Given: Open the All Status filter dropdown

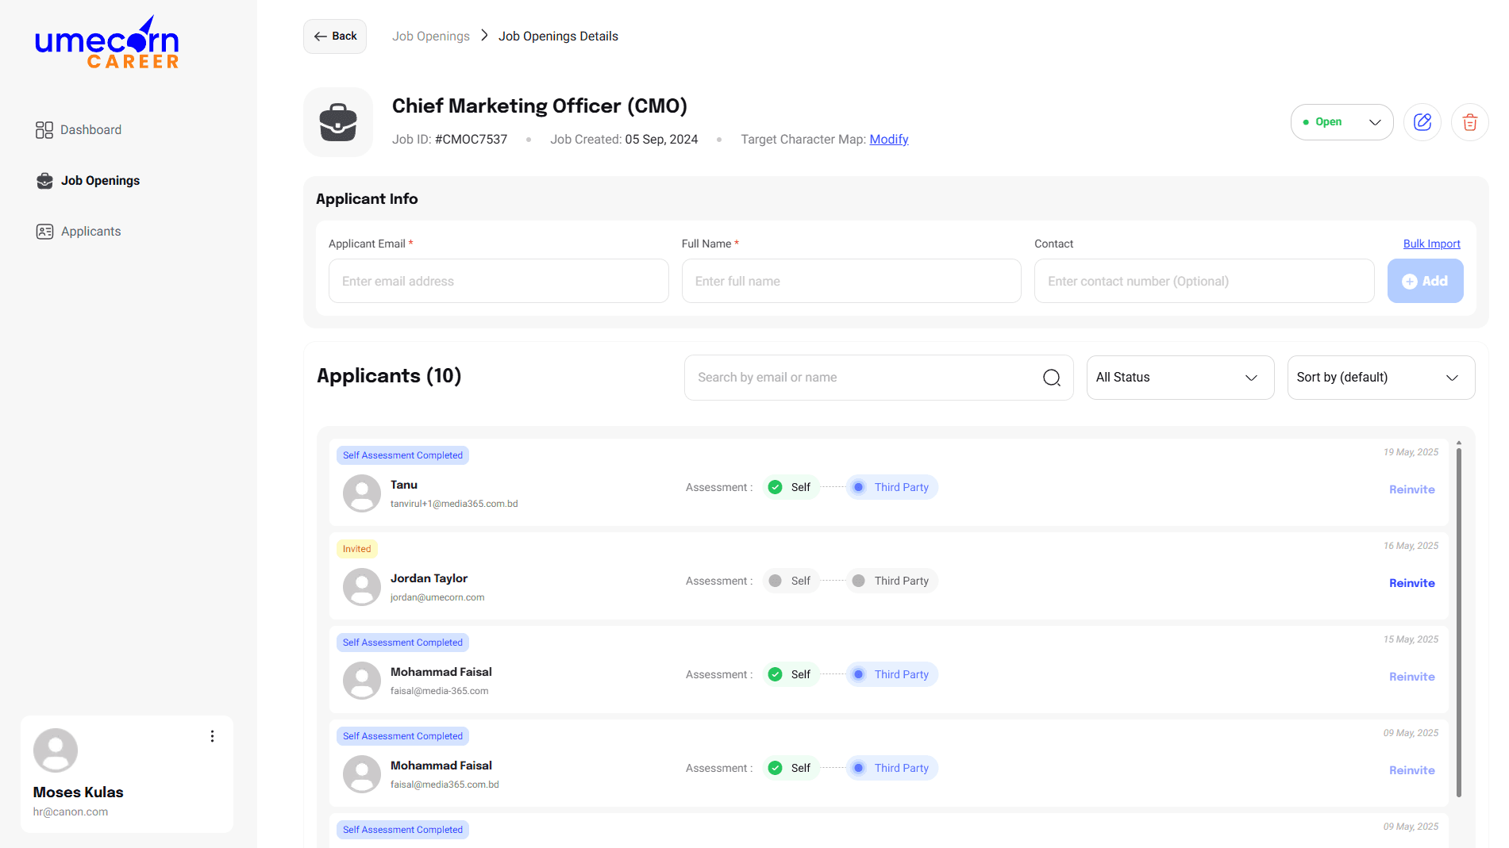Looking at the screenshot, I should 1180,378.
